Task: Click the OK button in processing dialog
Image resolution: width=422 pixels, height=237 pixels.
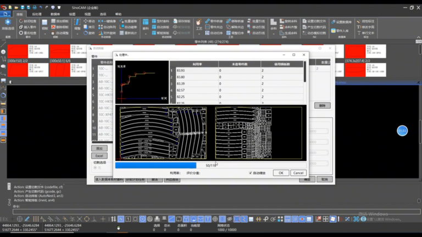Action: (281, 173)
